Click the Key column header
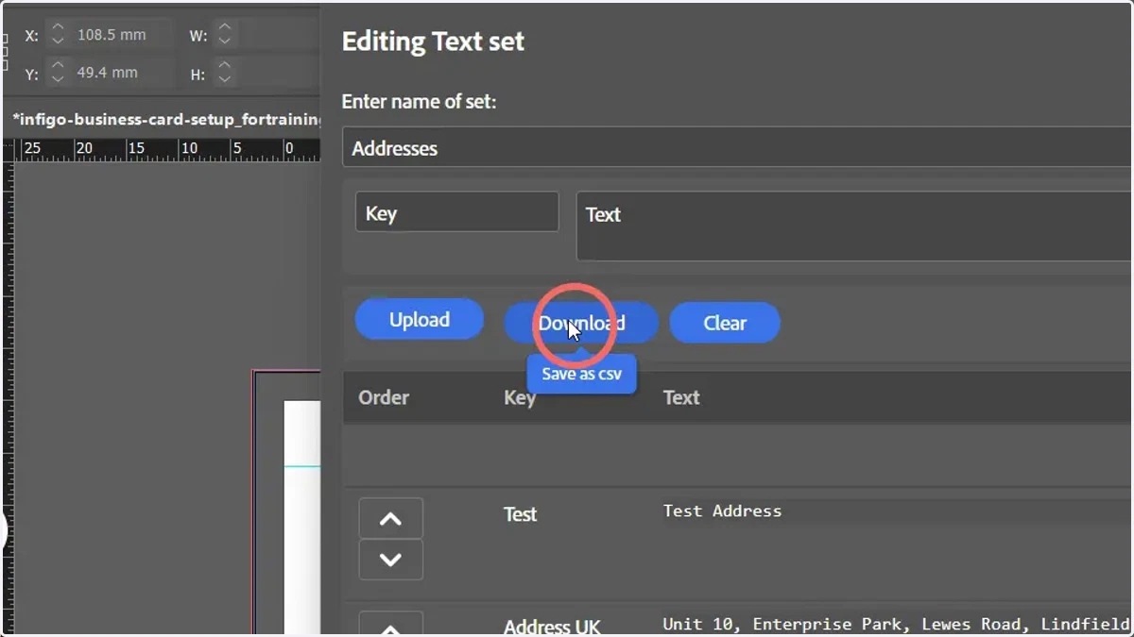Viewport: 1134px width, 637px height. tap(520, 397)
